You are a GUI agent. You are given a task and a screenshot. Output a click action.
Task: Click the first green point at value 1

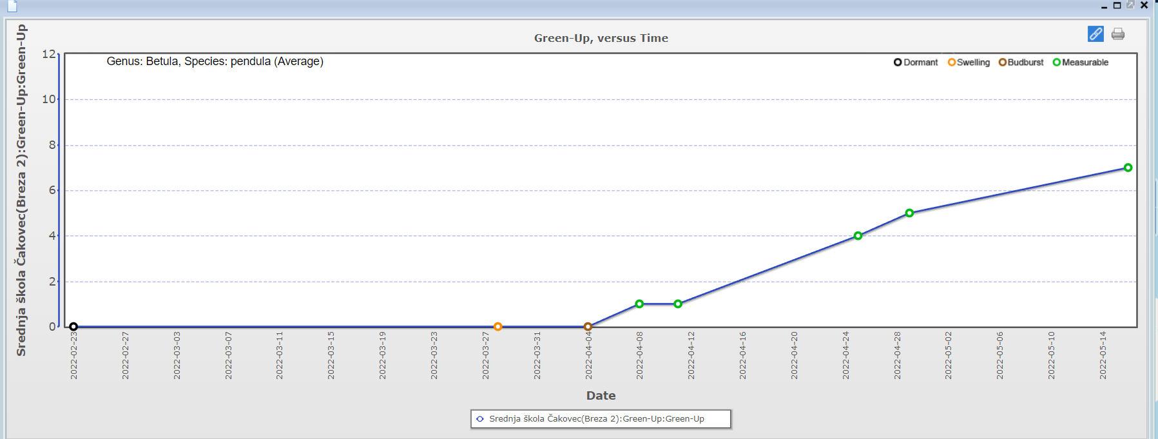[639, 304]
